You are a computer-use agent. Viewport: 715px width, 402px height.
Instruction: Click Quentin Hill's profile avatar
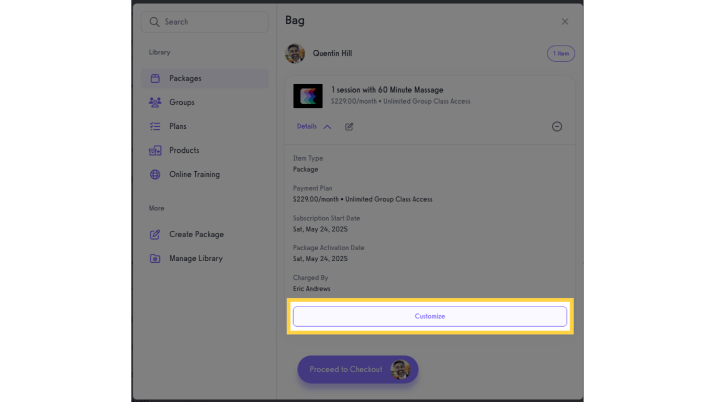(x=295, y=53)
